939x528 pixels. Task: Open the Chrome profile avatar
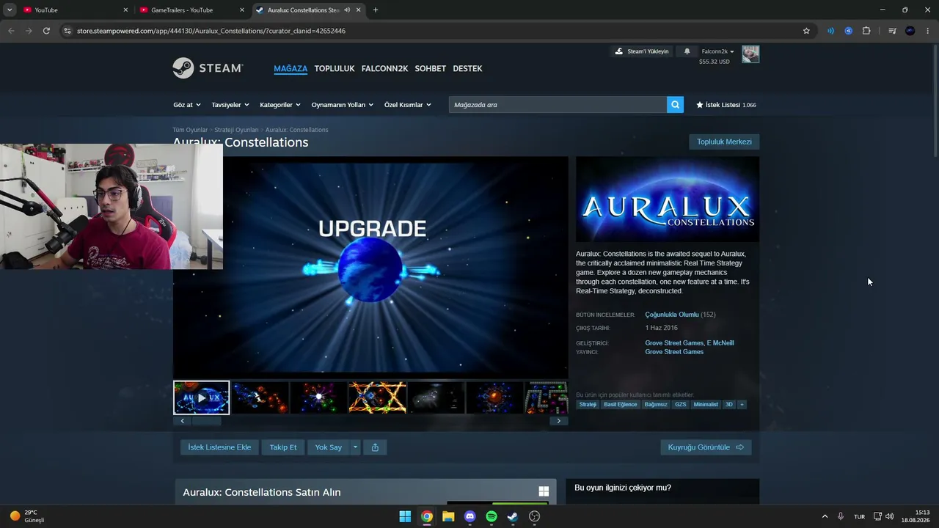910,31
